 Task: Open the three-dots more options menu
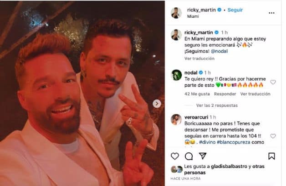tap(271, 13)
